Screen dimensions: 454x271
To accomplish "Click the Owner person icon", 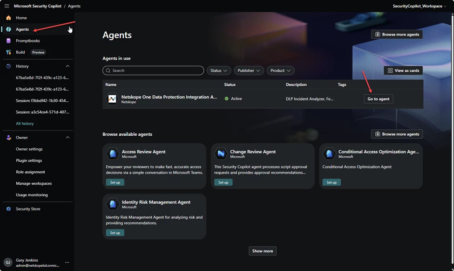I will coord(9,138).
